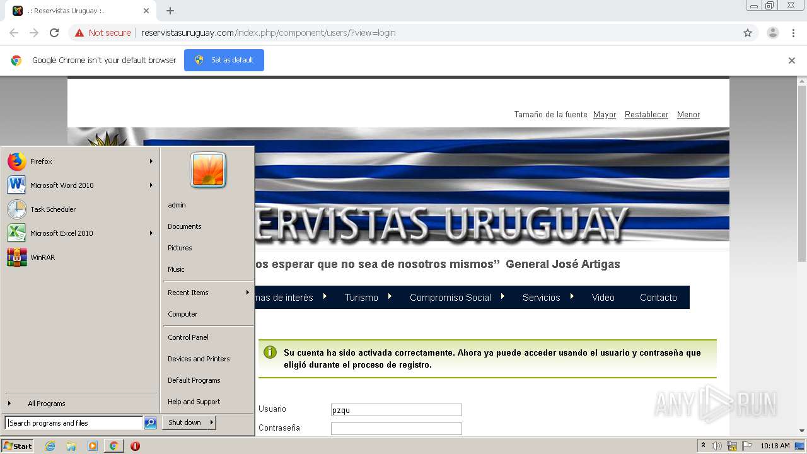
Task: Open Video nav menu item
Action: [x=603, y=298]
